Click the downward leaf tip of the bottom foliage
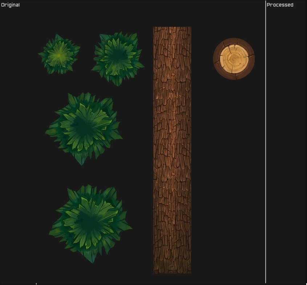Screen dimensions: 307x285 92,260
